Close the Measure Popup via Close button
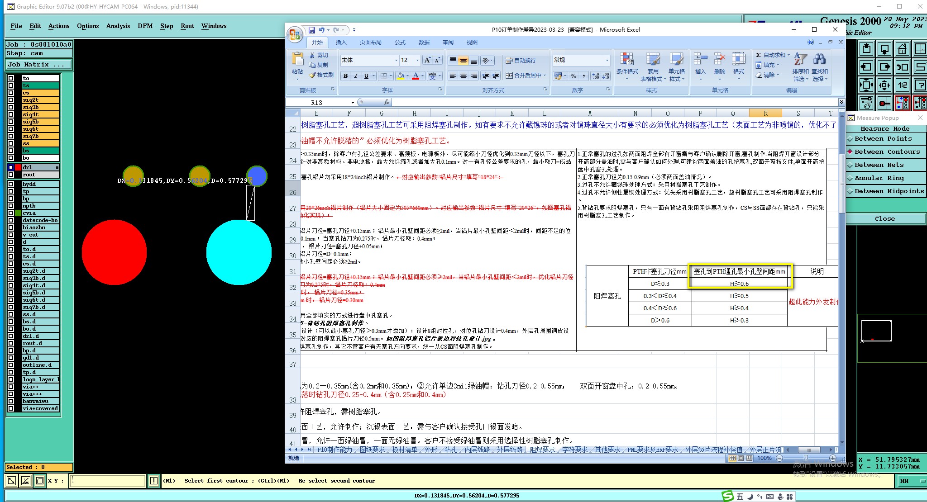 (884, 219)
